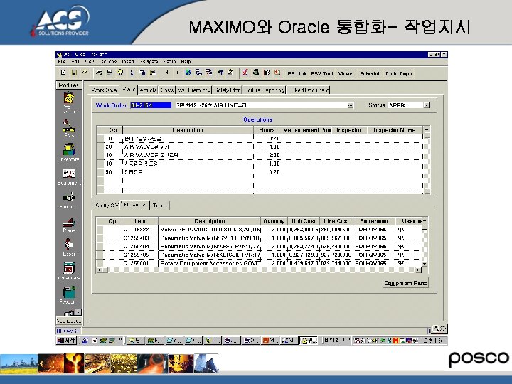Select the Tools sub-tab
The width and height of the screenshot is (512, 384).
pyautogui.click(x=159, y=206)
